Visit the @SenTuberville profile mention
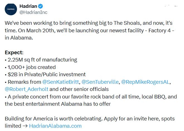The width and height of the screenshot is (184, 131). pyautogui.click(x=100, y=82)
